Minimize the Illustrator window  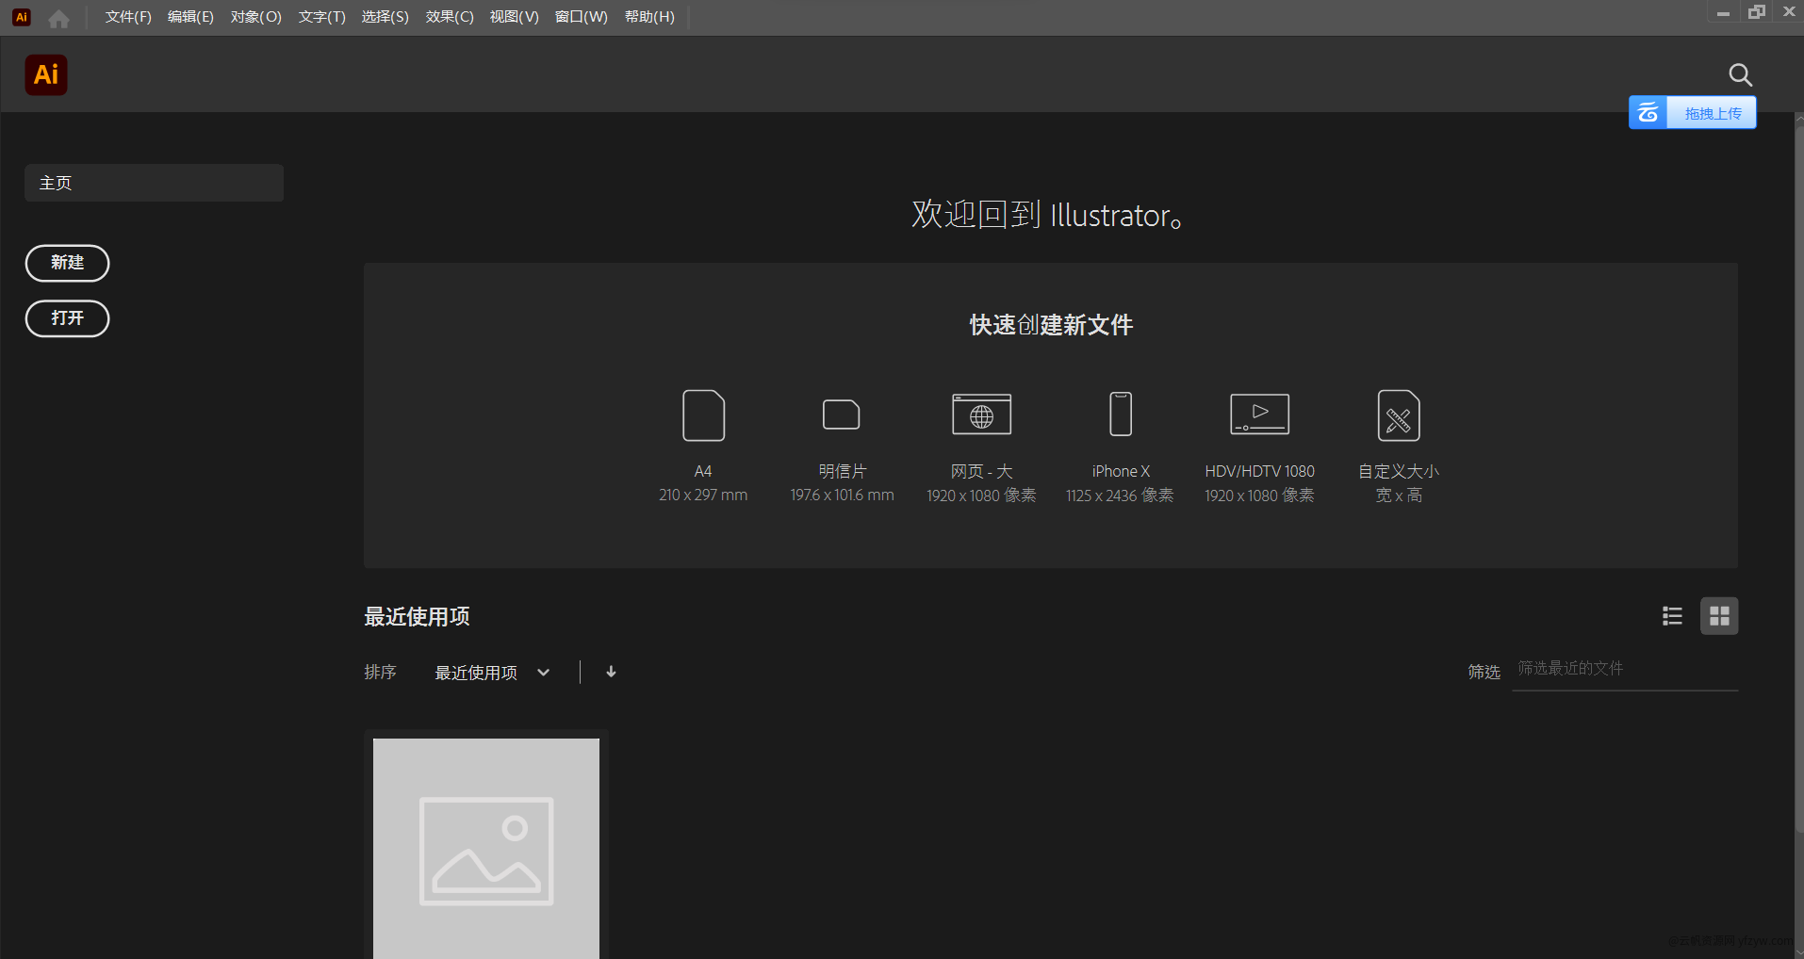click(x=1723, y=12)
